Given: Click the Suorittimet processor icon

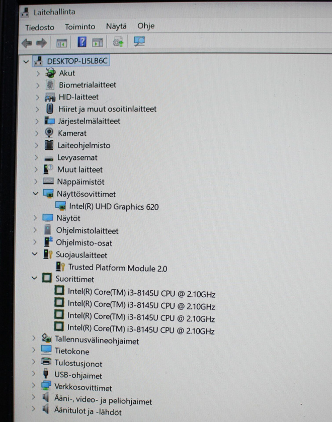Looking at the screenshot, I should point(47,278).
